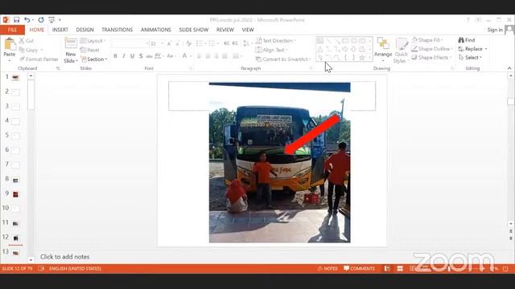Open the Section dropdown
This screenshot has width=515, height=289.
(x=94, y=59)
